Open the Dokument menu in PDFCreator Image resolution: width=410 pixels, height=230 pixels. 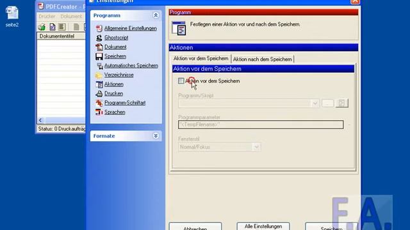pyautogui.click(x=71, y=17)
